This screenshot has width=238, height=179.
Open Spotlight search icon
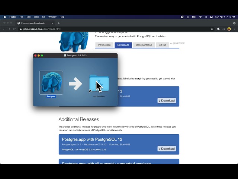206,17
